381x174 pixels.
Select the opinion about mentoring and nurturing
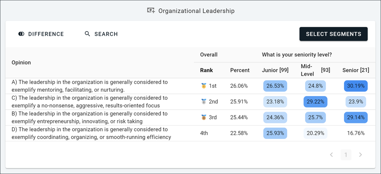(90, 86)
